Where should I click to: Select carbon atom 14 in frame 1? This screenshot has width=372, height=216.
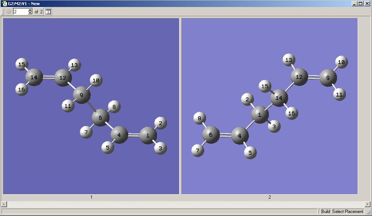coord(34,77)
